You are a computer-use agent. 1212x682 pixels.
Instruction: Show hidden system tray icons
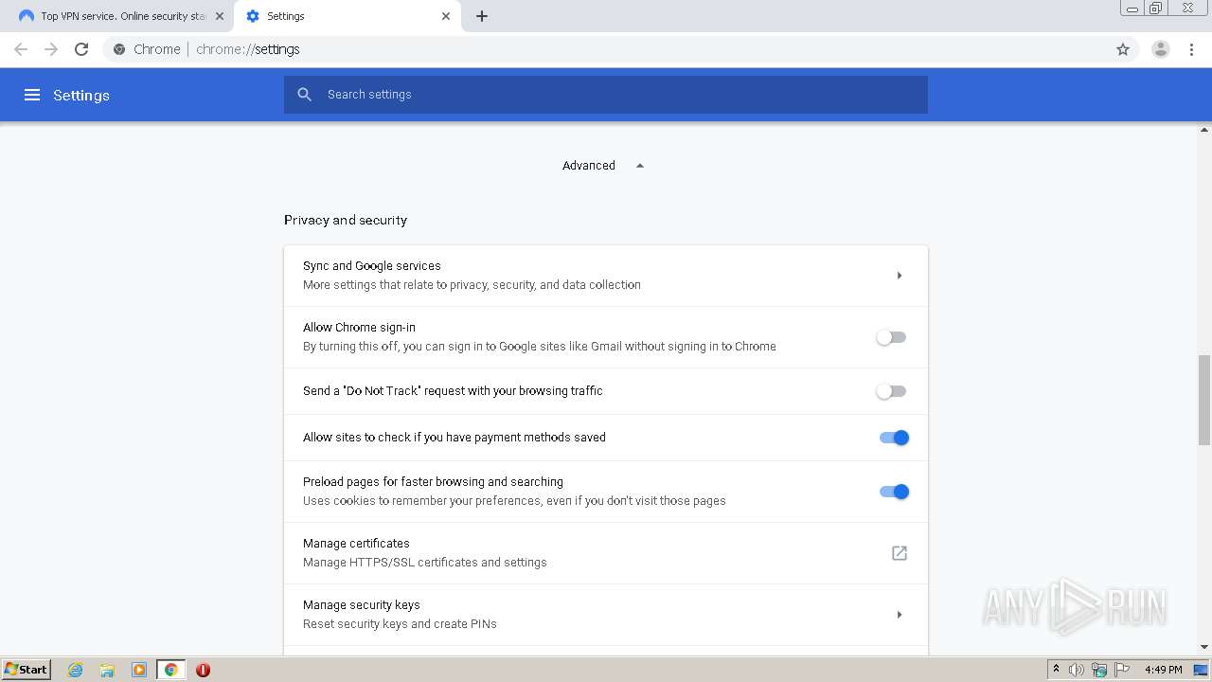coord(1057,670)
